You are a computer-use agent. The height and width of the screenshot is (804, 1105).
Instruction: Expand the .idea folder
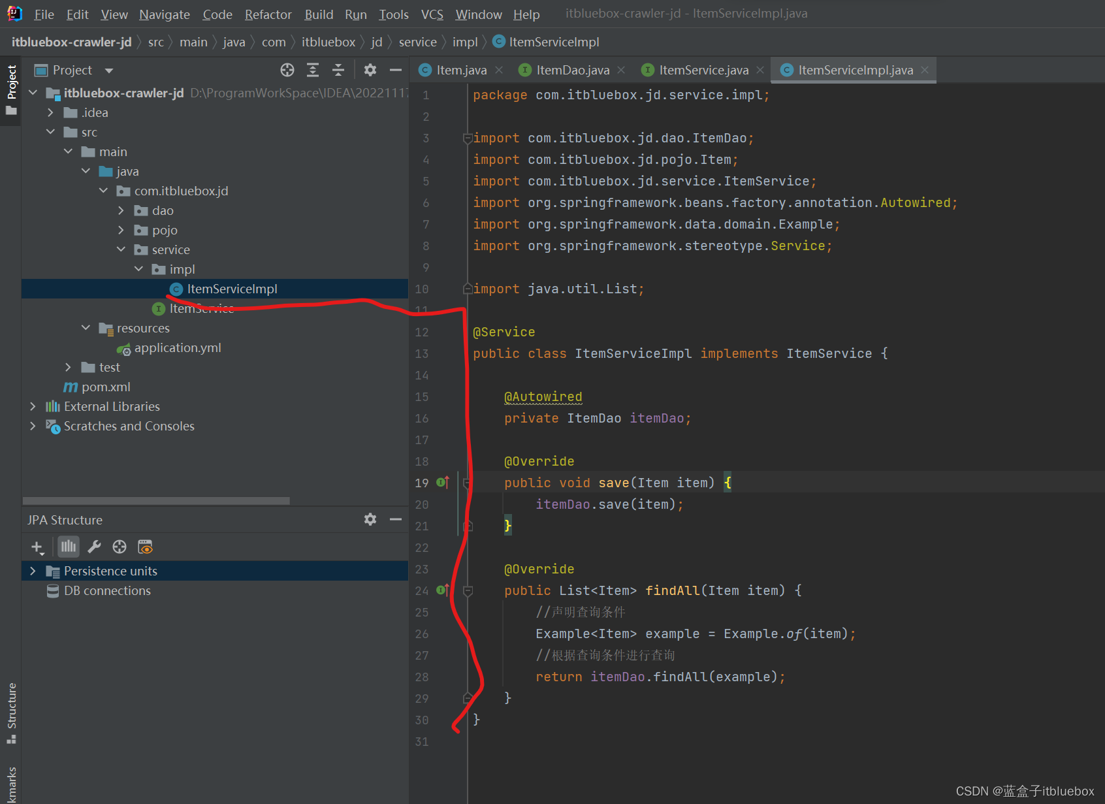[50, 112]
